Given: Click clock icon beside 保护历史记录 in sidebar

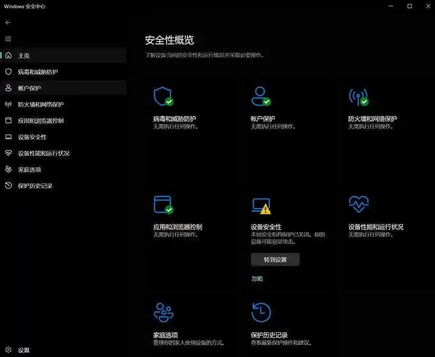Looking at the screenshot, I should 8,185.
